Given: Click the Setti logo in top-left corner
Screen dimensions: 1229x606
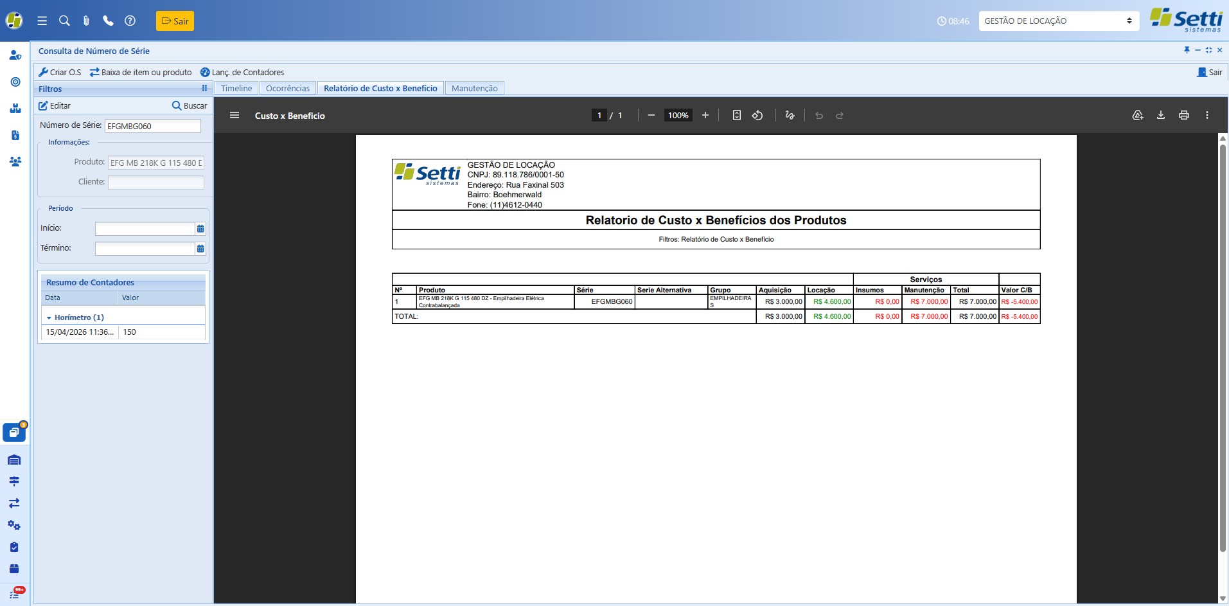Looking at the screenshot, I should pyautogui.click(x=14, y=21).
